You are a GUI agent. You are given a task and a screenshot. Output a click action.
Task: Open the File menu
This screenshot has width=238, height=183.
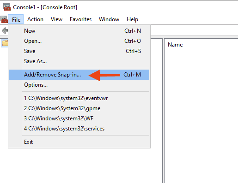[x=16, y=19]
